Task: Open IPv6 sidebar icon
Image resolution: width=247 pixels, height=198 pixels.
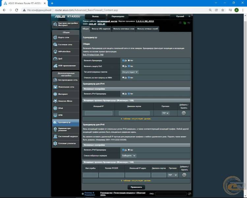Action: click(55, 108)
